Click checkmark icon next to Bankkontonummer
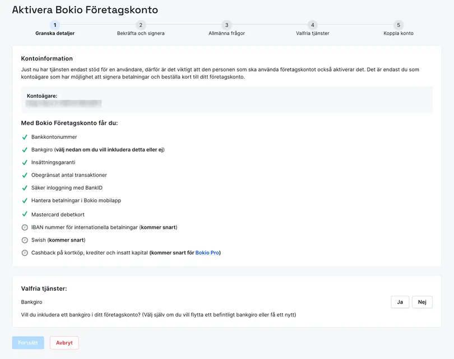The image size is (454, 359). [x=25, y=137]
